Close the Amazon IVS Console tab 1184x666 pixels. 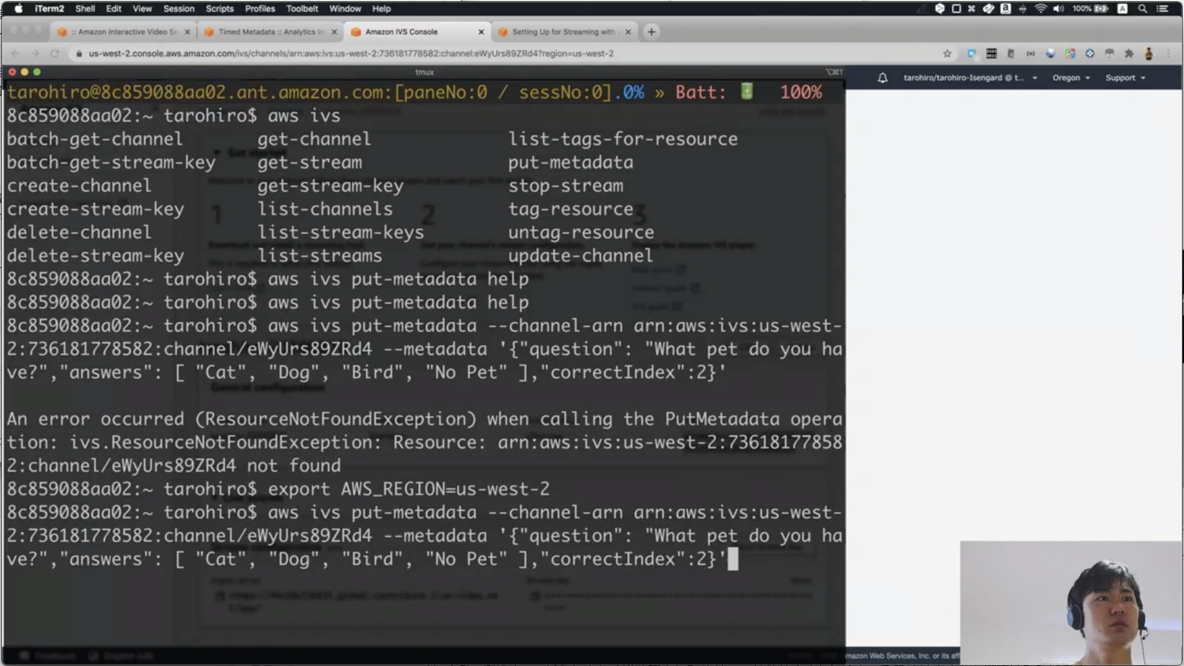(481, 32)
